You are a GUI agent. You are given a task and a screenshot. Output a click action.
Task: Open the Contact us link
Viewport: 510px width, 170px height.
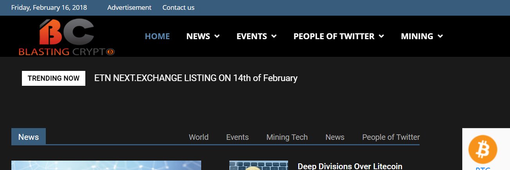178,7
